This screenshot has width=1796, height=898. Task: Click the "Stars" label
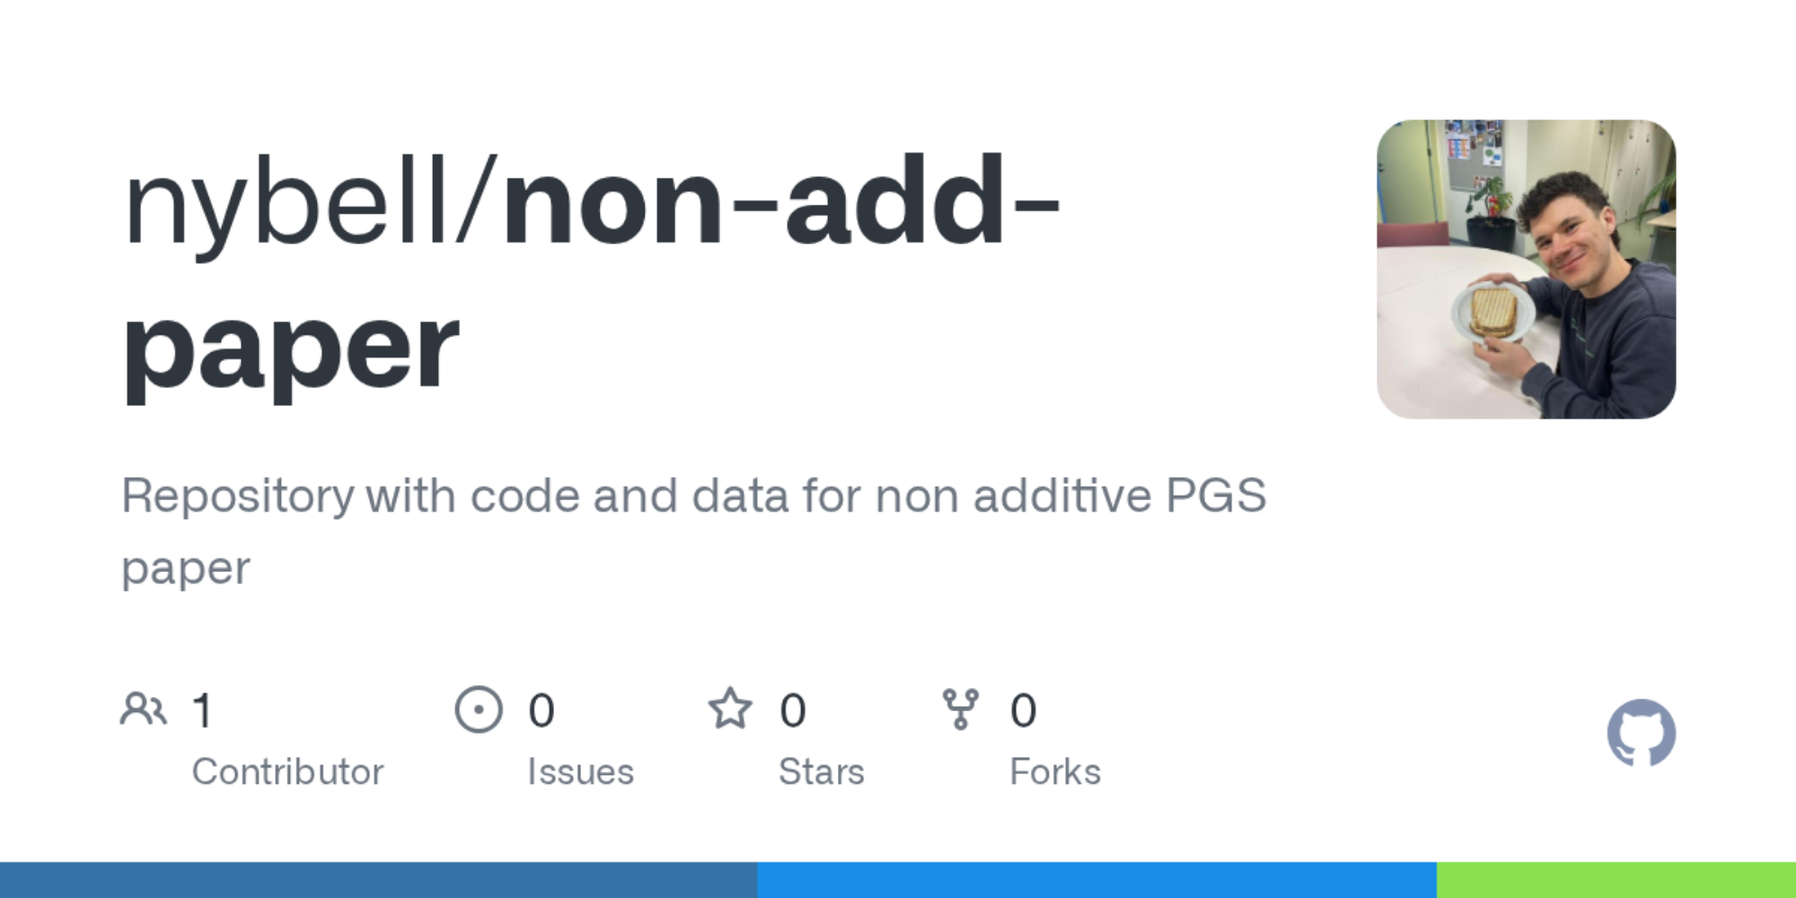click(821, 771)
